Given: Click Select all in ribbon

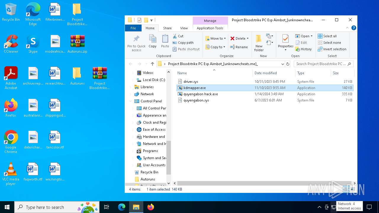Looking at the screenshot, I should (327, 36).
